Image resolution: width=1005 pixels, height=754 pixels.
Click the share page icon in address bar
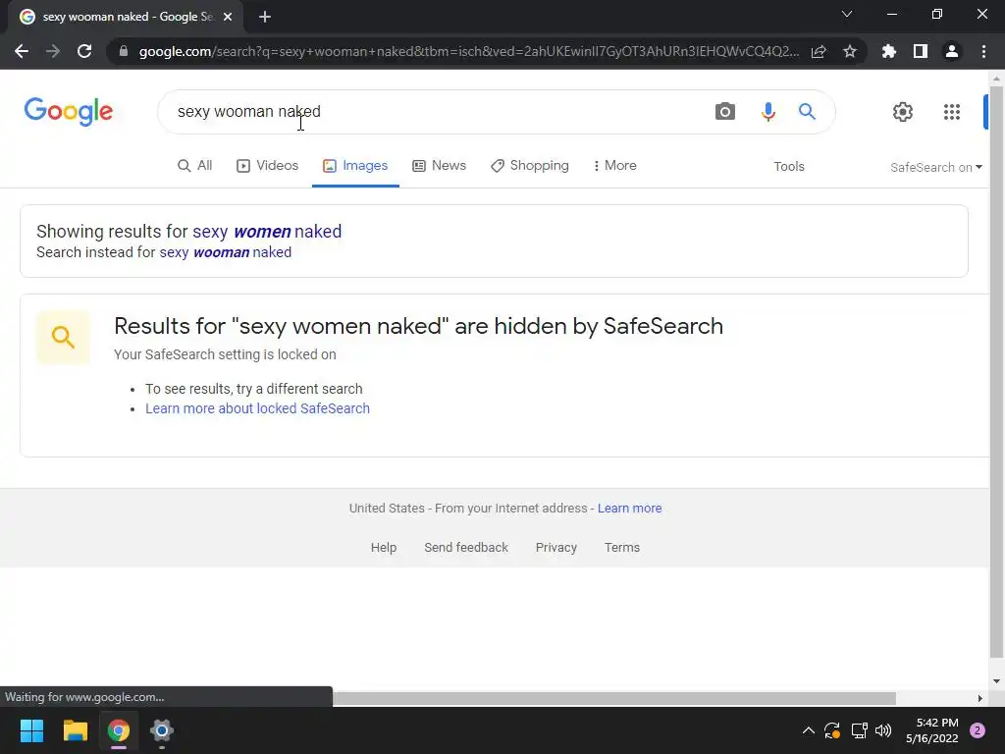tap(819, 51)
